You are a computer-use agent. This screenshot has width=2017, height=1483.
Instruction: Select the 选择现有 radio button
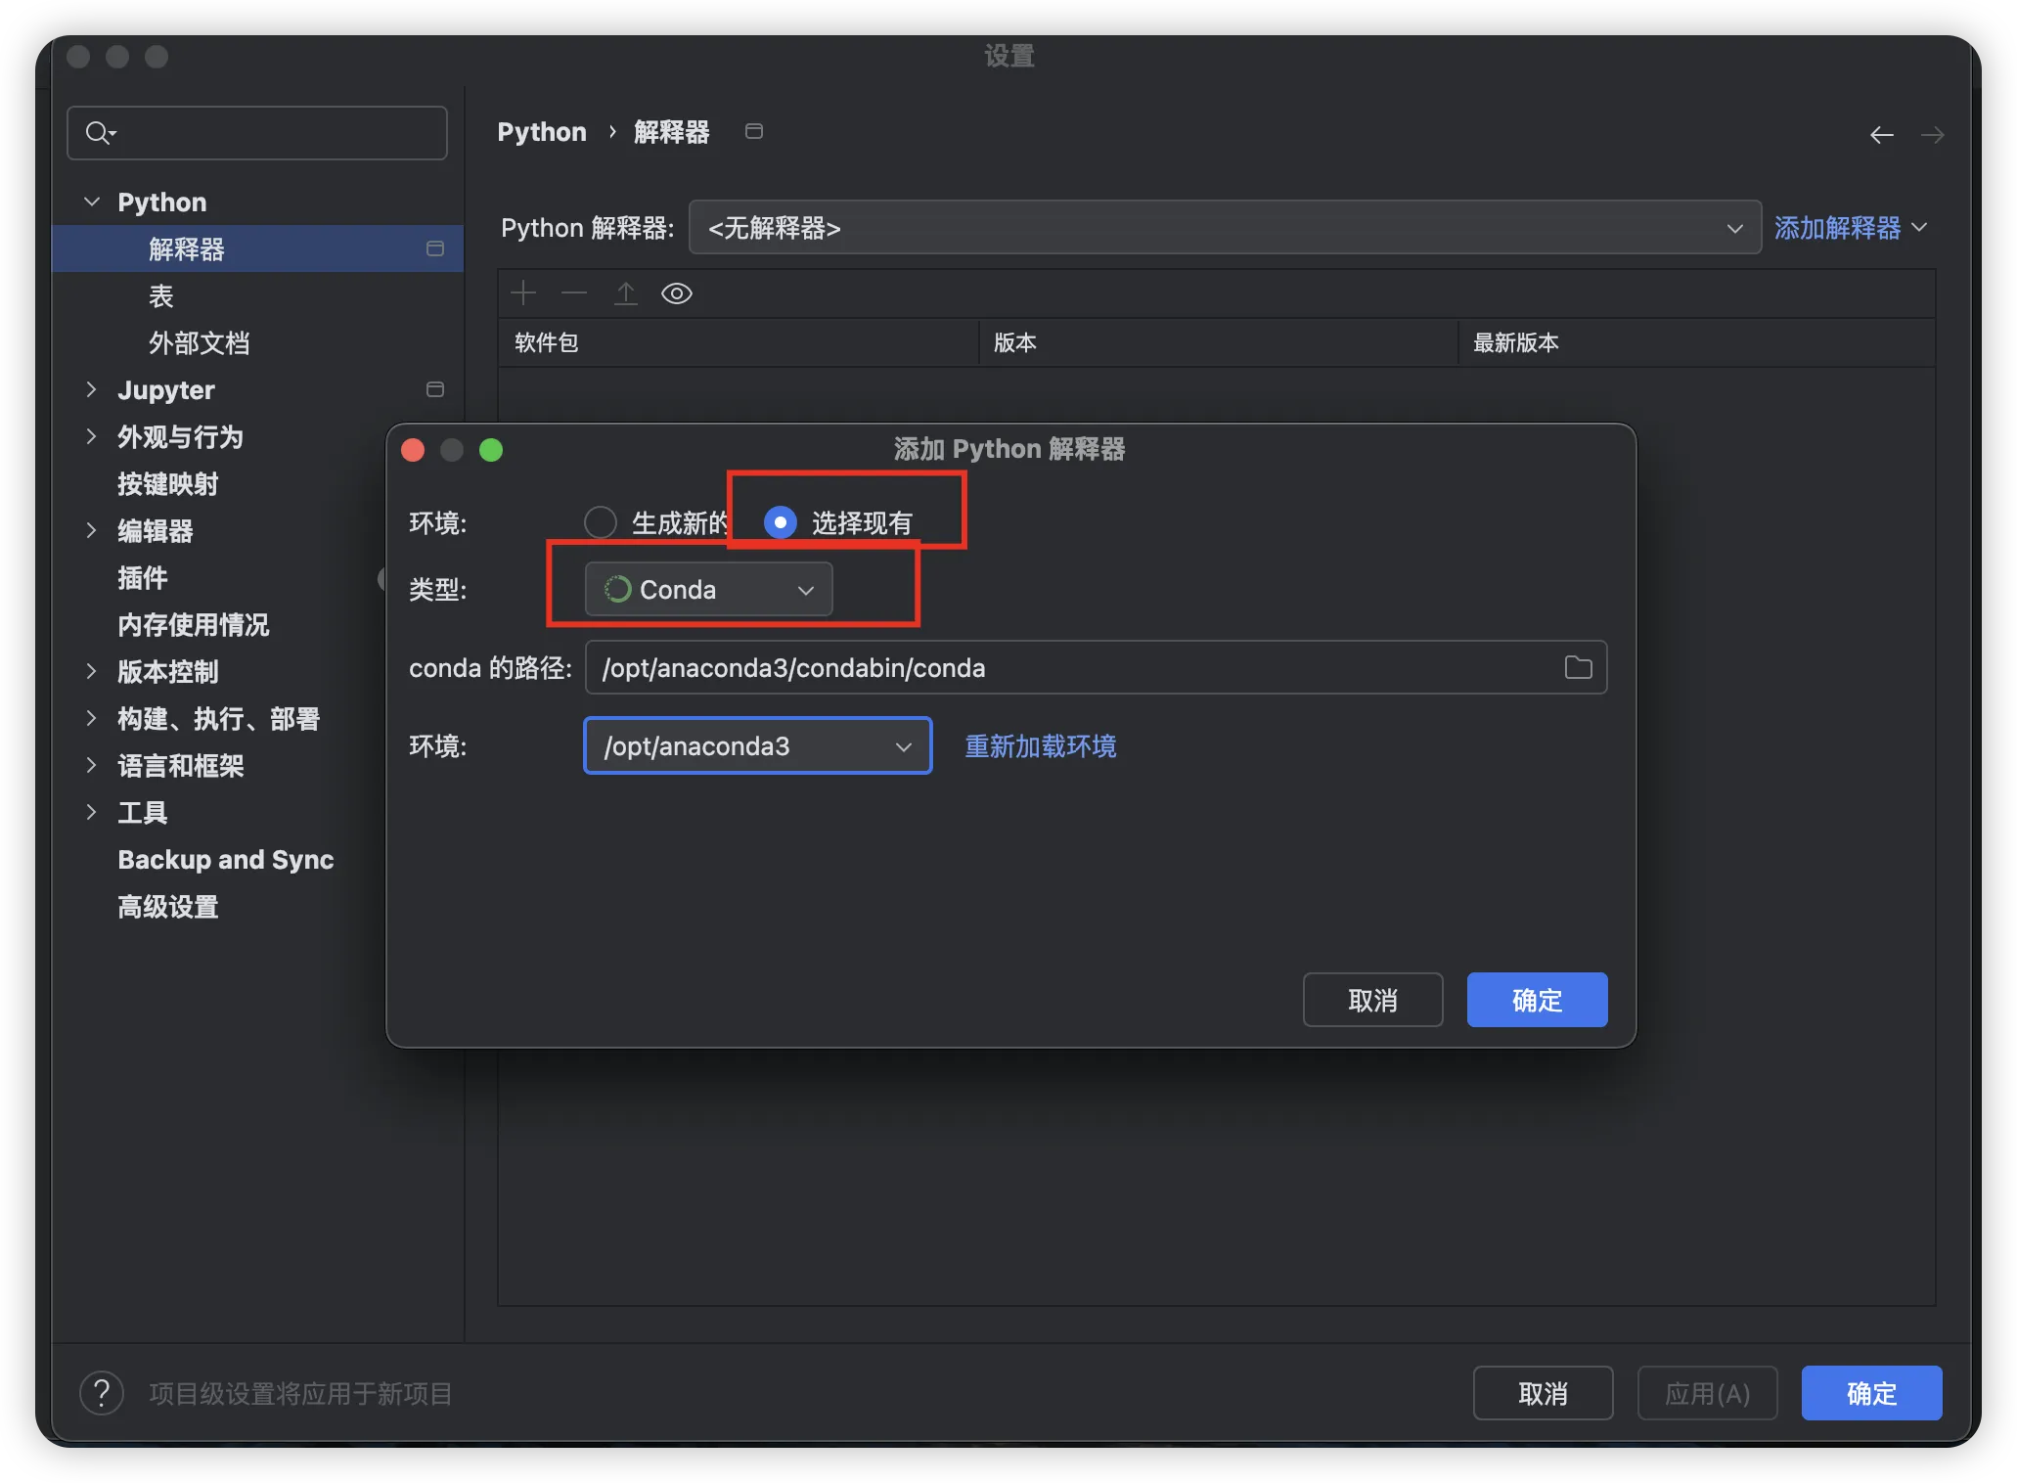click(780, 522)
